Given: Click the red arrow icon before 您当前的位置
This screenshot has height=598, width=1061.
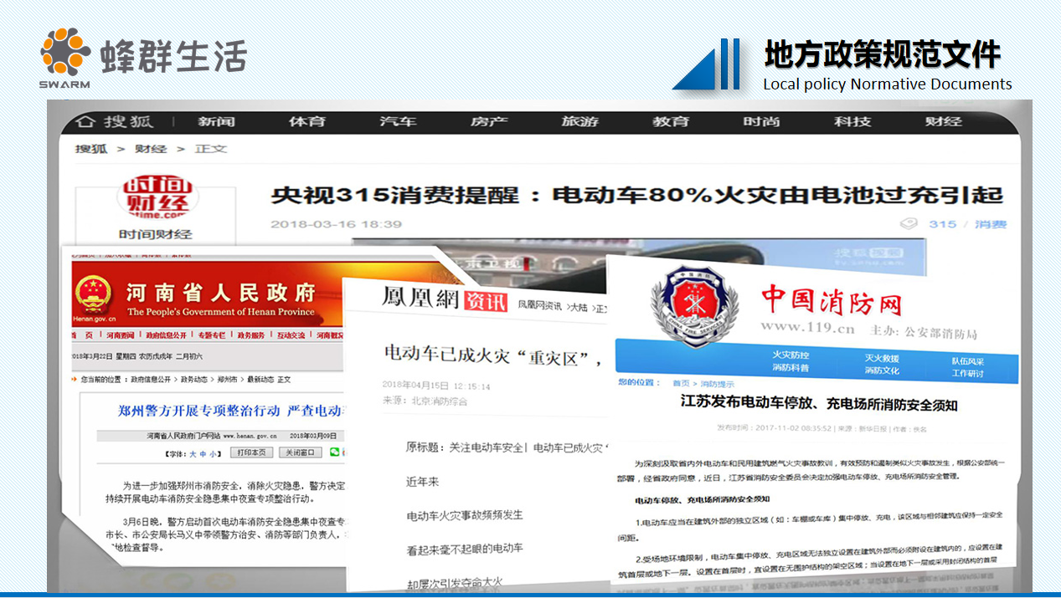Looking at the screenshot, I should click(74, 380).
